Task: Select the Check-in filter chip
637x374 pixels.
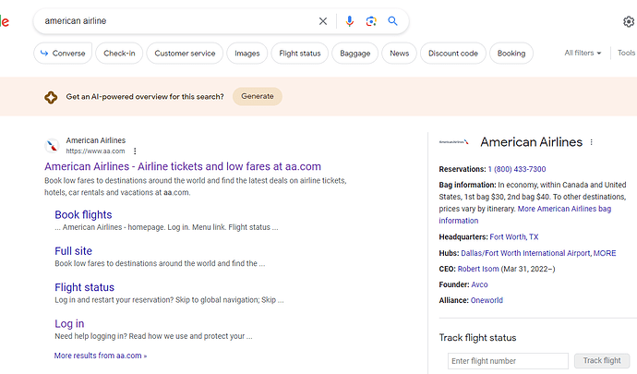Action: pos(119,54)
